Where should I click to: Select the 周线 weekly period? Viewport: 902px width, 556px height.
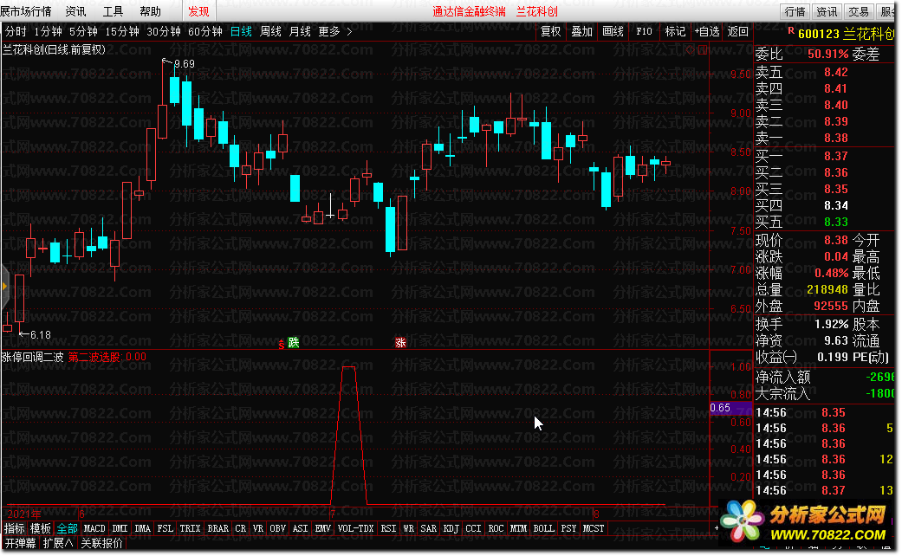[x=270, y=32]
